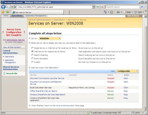Click the address bar URL field

[x=54, y=7]
